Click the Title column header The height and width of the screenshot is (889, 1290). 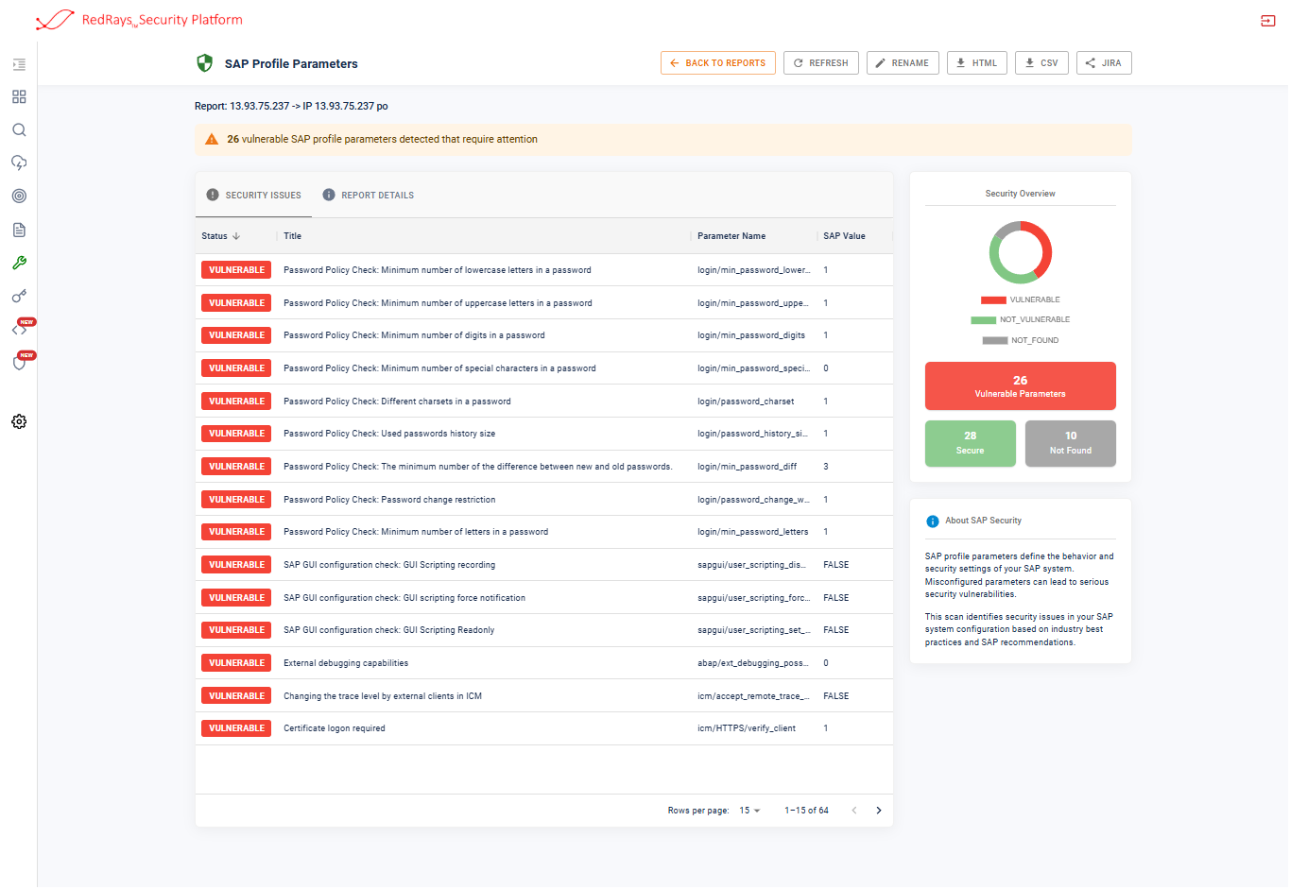tap(293, 236)
